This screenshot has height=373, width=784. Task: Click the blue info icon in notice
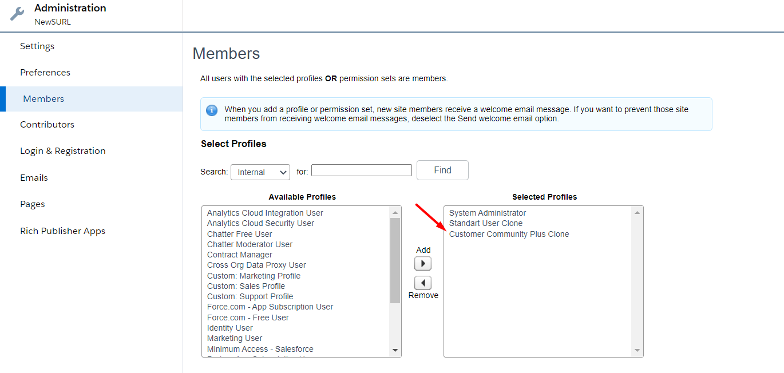click(x=212, y=110)
